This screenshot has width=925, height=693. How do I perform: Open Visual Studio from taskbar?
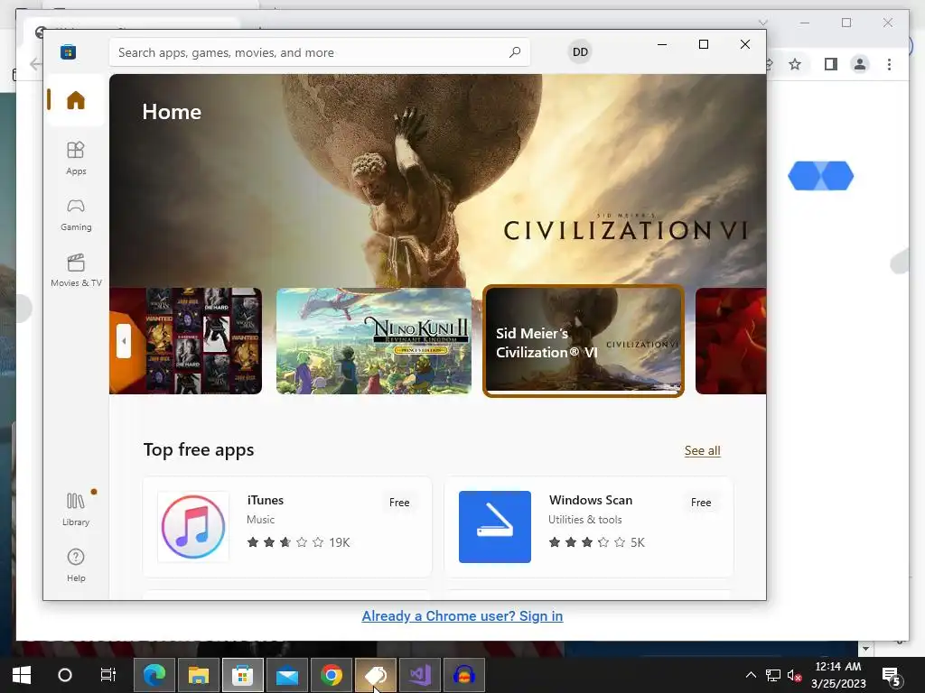pyautogui.click(x=420, y=675)
